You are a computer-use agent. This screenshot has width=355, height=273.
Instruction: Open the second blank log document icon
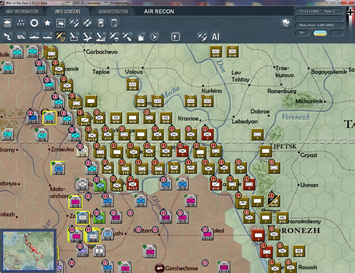click(114, 23)
